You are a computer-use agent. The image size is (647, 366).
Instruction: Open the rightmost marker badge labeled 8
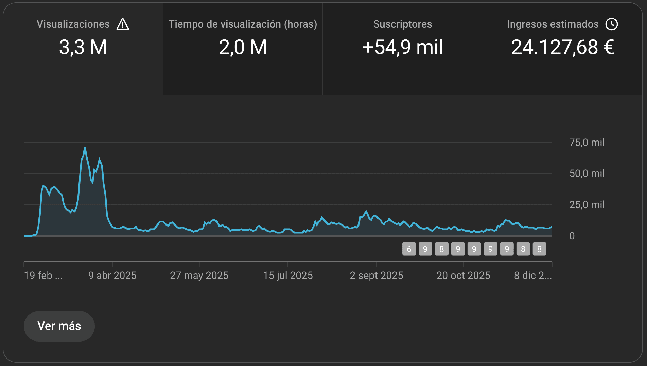click(539, 249)
